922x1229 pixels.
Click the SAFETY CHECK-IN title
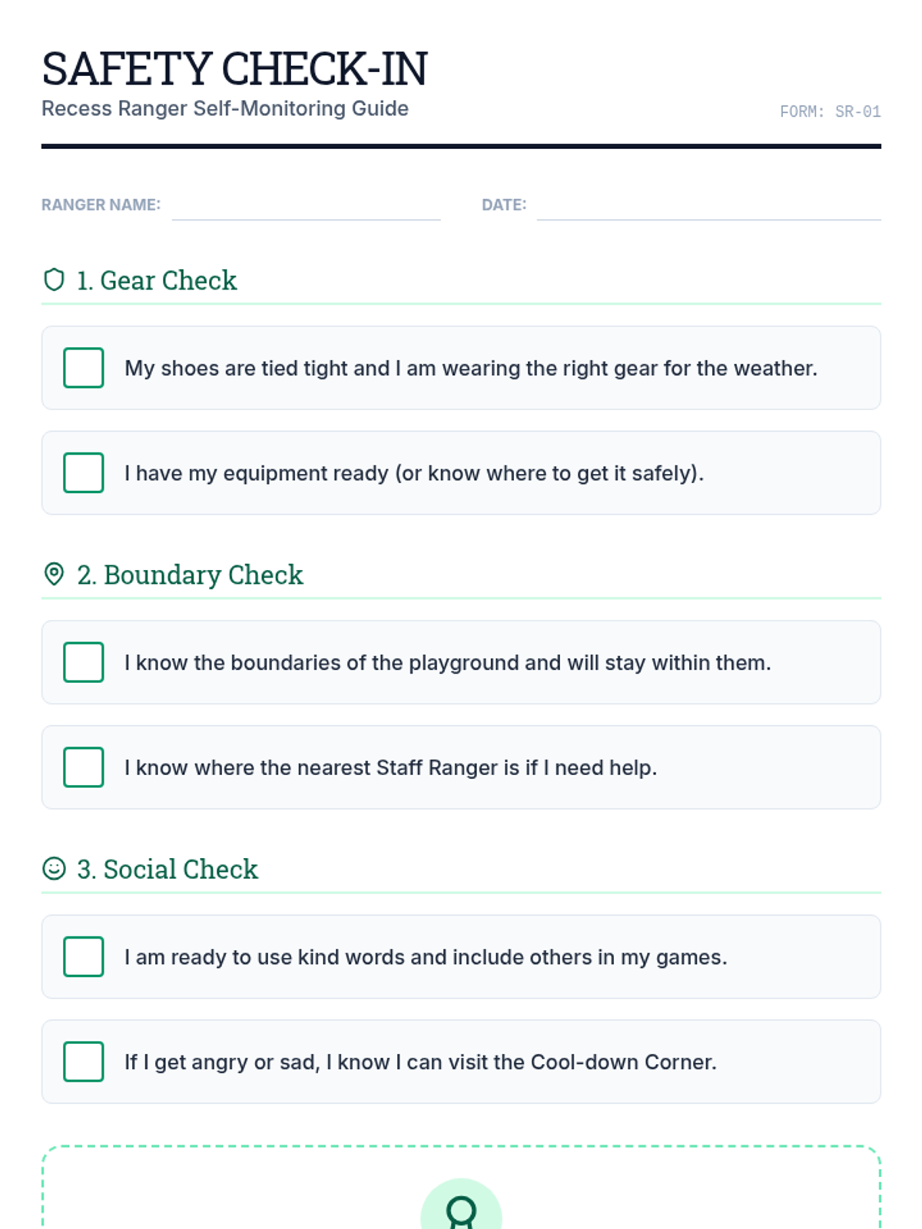234,68
